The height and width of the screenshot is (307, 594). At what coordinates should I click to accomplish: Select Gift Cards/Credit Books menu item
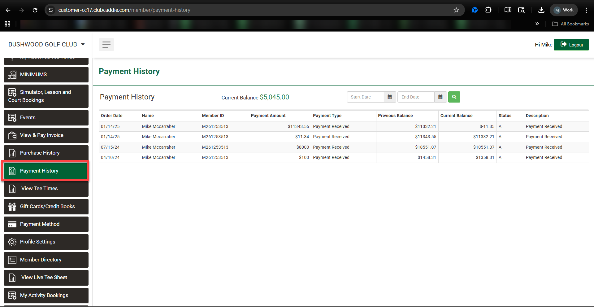click(x=46, y=207)
